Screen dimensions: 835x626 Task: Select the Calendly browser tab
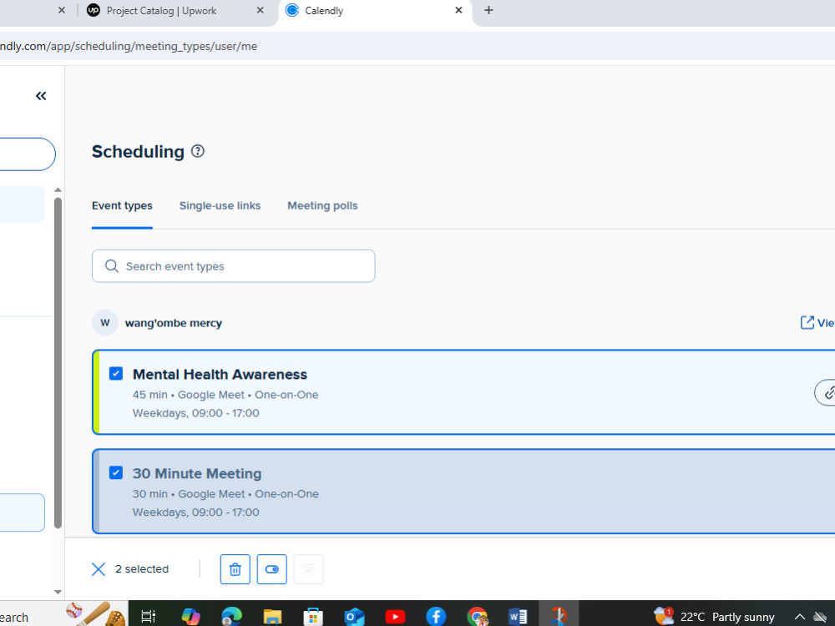pyautogui.click(x=375, y=11)
